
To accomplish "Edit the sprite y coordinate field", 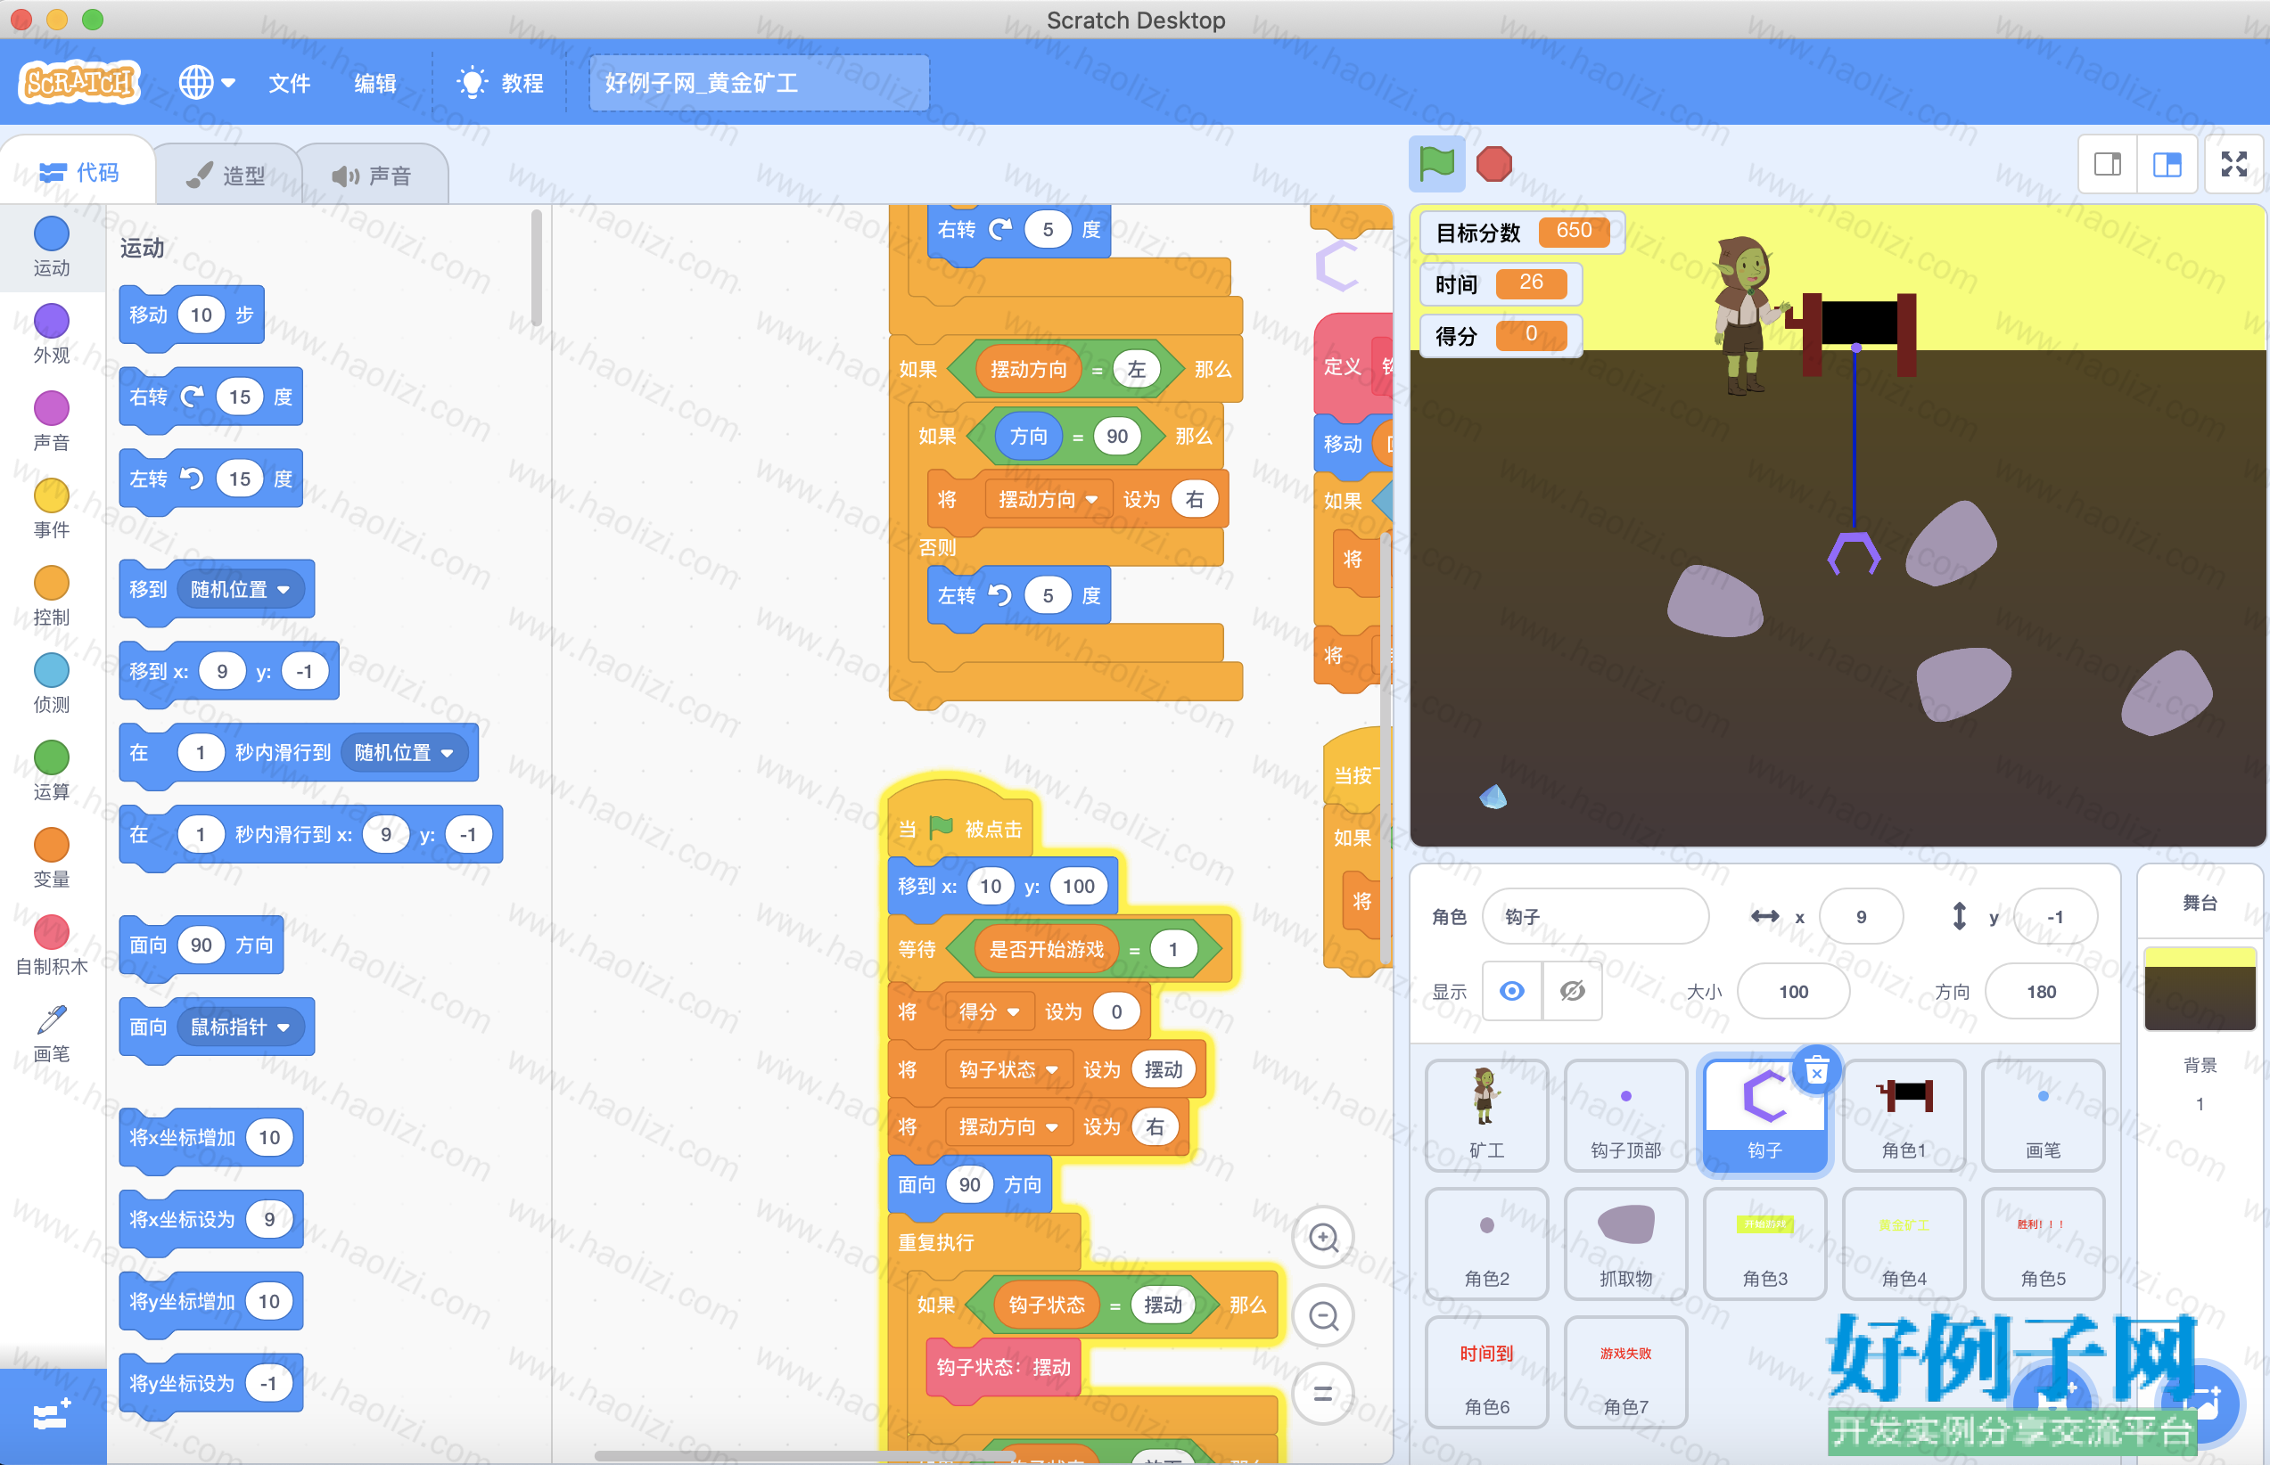I will [x=2056, y=916].
